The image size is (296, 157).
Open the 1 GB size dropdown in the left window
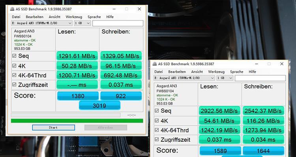click(x=82, y=23)
